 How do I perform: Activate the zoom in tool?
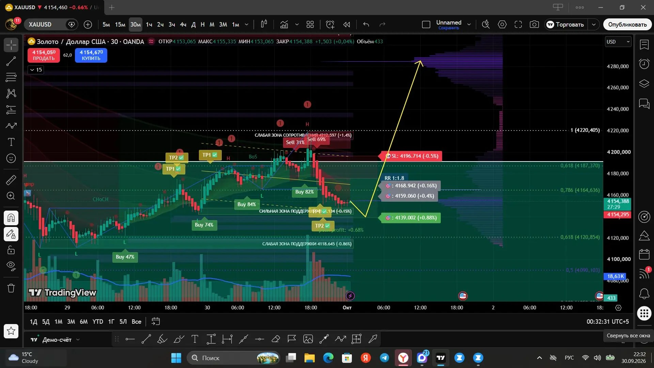coord(11,196)
